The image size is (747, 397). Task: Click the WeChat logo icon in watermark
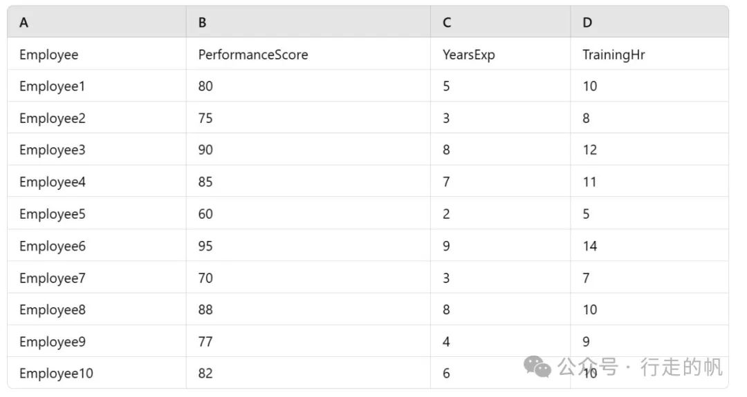pos(537,367)
